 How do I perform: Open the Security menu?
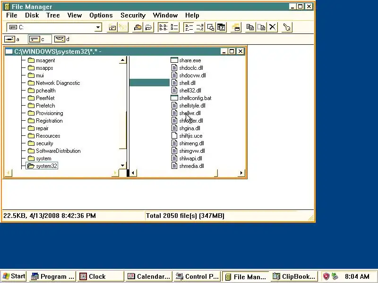tap(133, 16)
